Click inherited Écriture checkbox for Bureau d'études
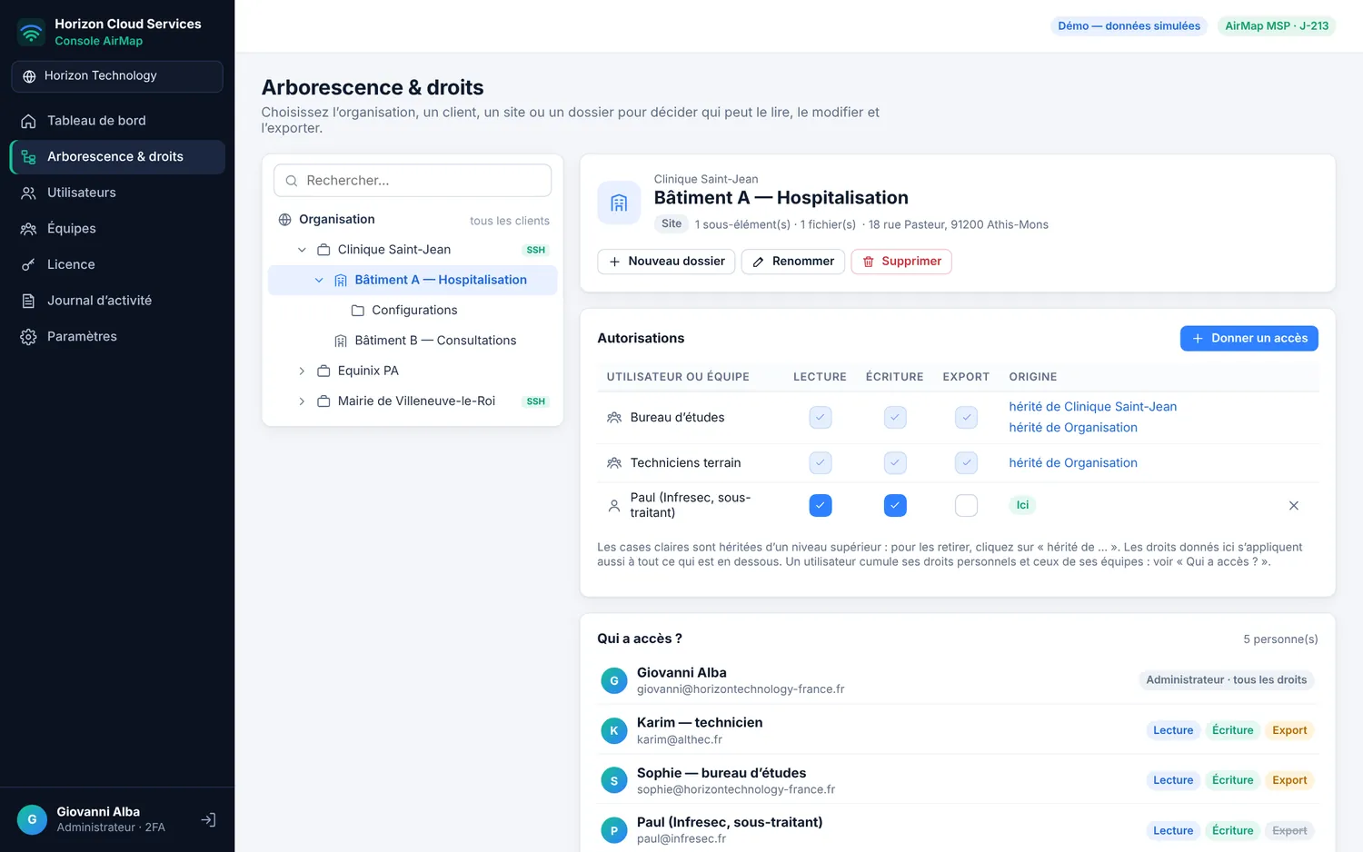This screenshot has height=852, width=1363. (x=895, y=417)
